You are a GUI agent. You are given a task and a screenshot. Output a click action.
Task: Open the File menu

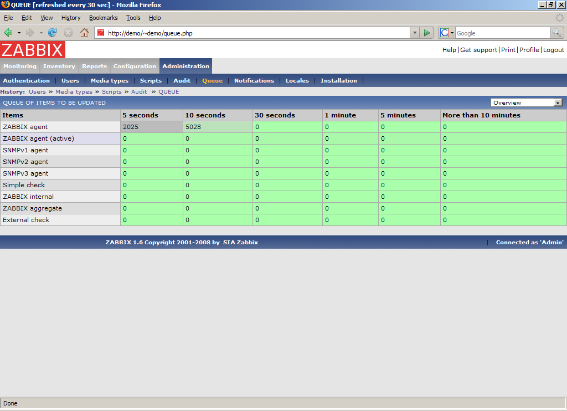(x=8, y=18)
